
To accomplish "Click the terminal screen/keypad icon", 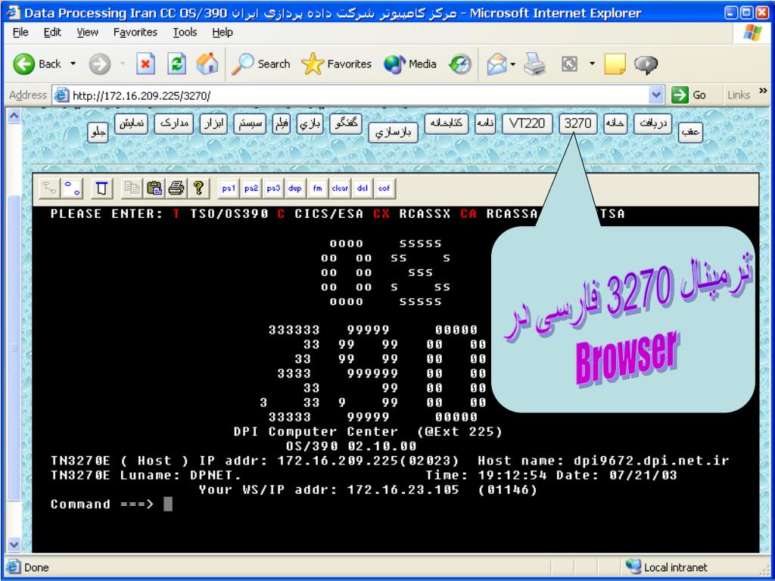I will (101, 188).
